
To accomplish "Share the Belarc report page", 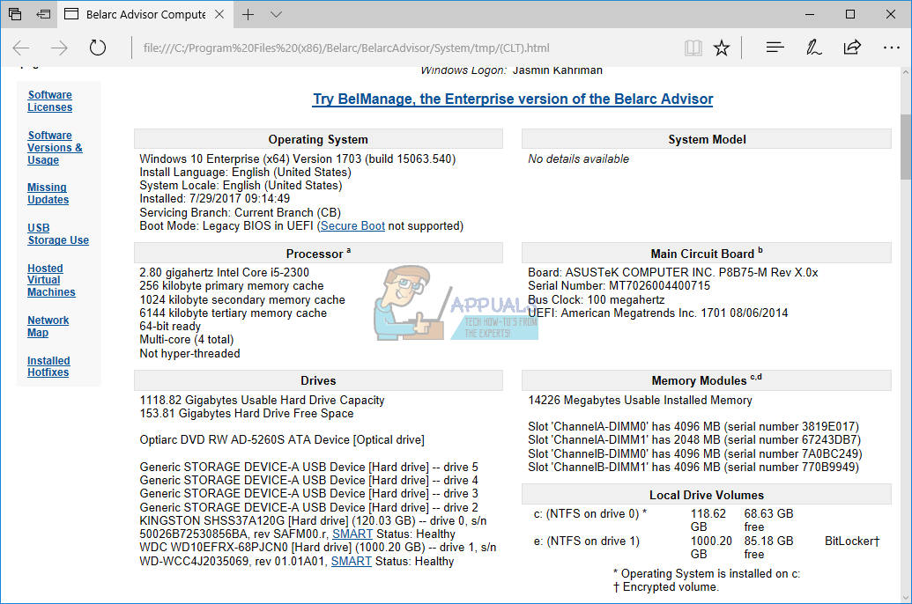I will [x=853, y=48].
